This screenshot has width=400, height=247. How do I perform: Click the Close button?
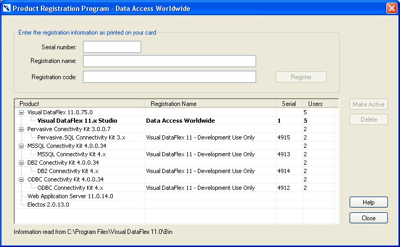(369, 218)
